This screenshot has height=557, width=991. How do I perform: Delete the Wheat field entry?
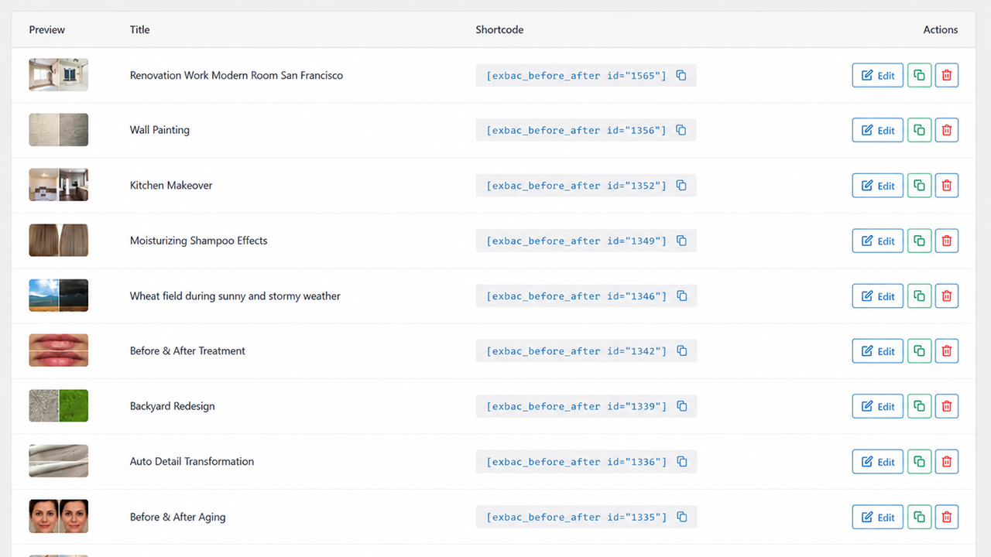947,296
